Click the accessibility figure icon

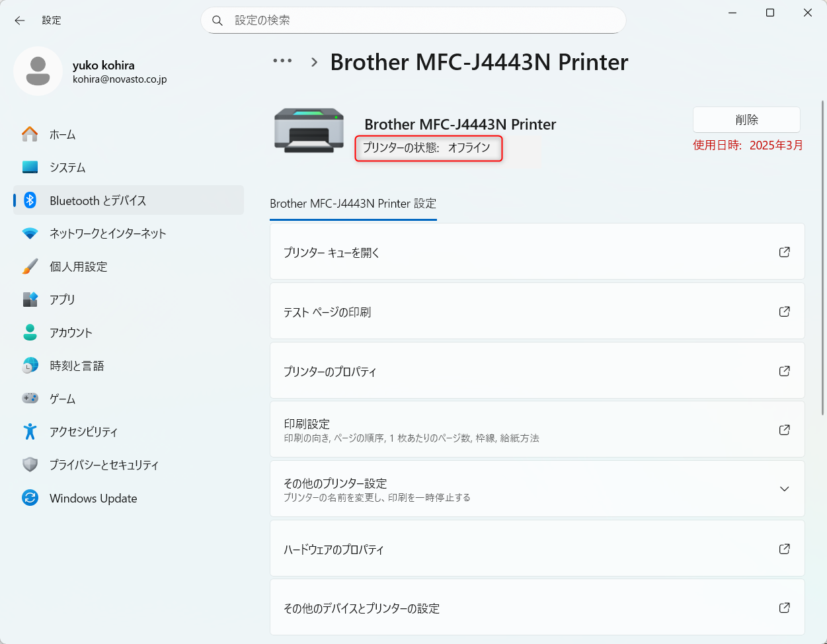click(x=30, y=432)
